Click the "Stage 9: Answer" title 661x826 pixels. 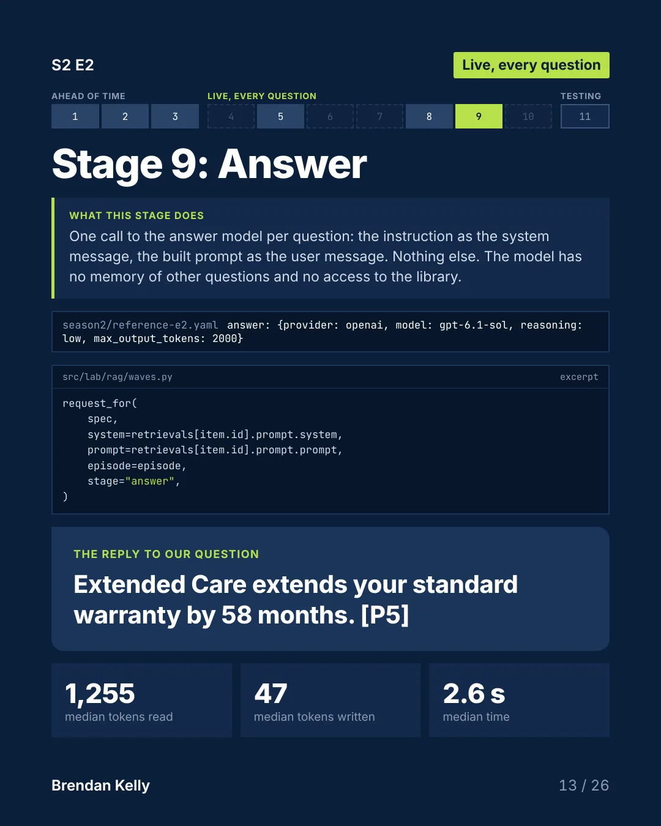pos(209,164)
